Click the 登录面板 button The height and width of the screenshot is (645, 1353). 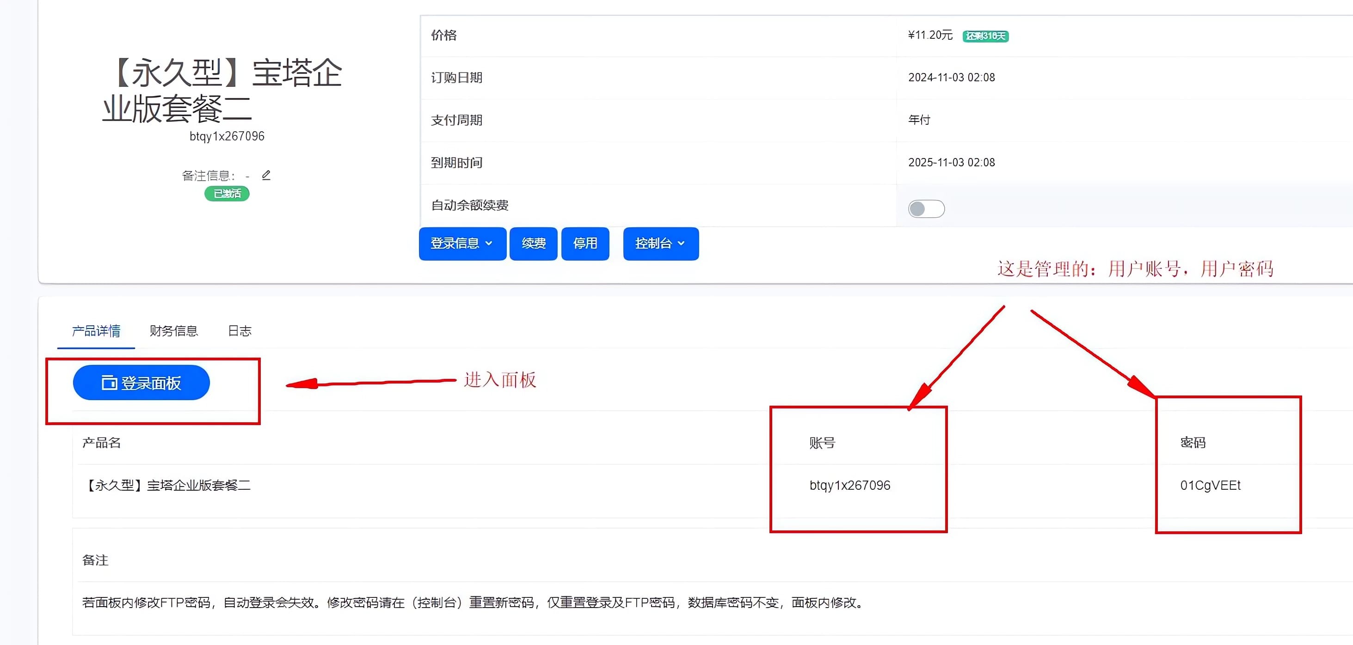(x=141, y=383)
